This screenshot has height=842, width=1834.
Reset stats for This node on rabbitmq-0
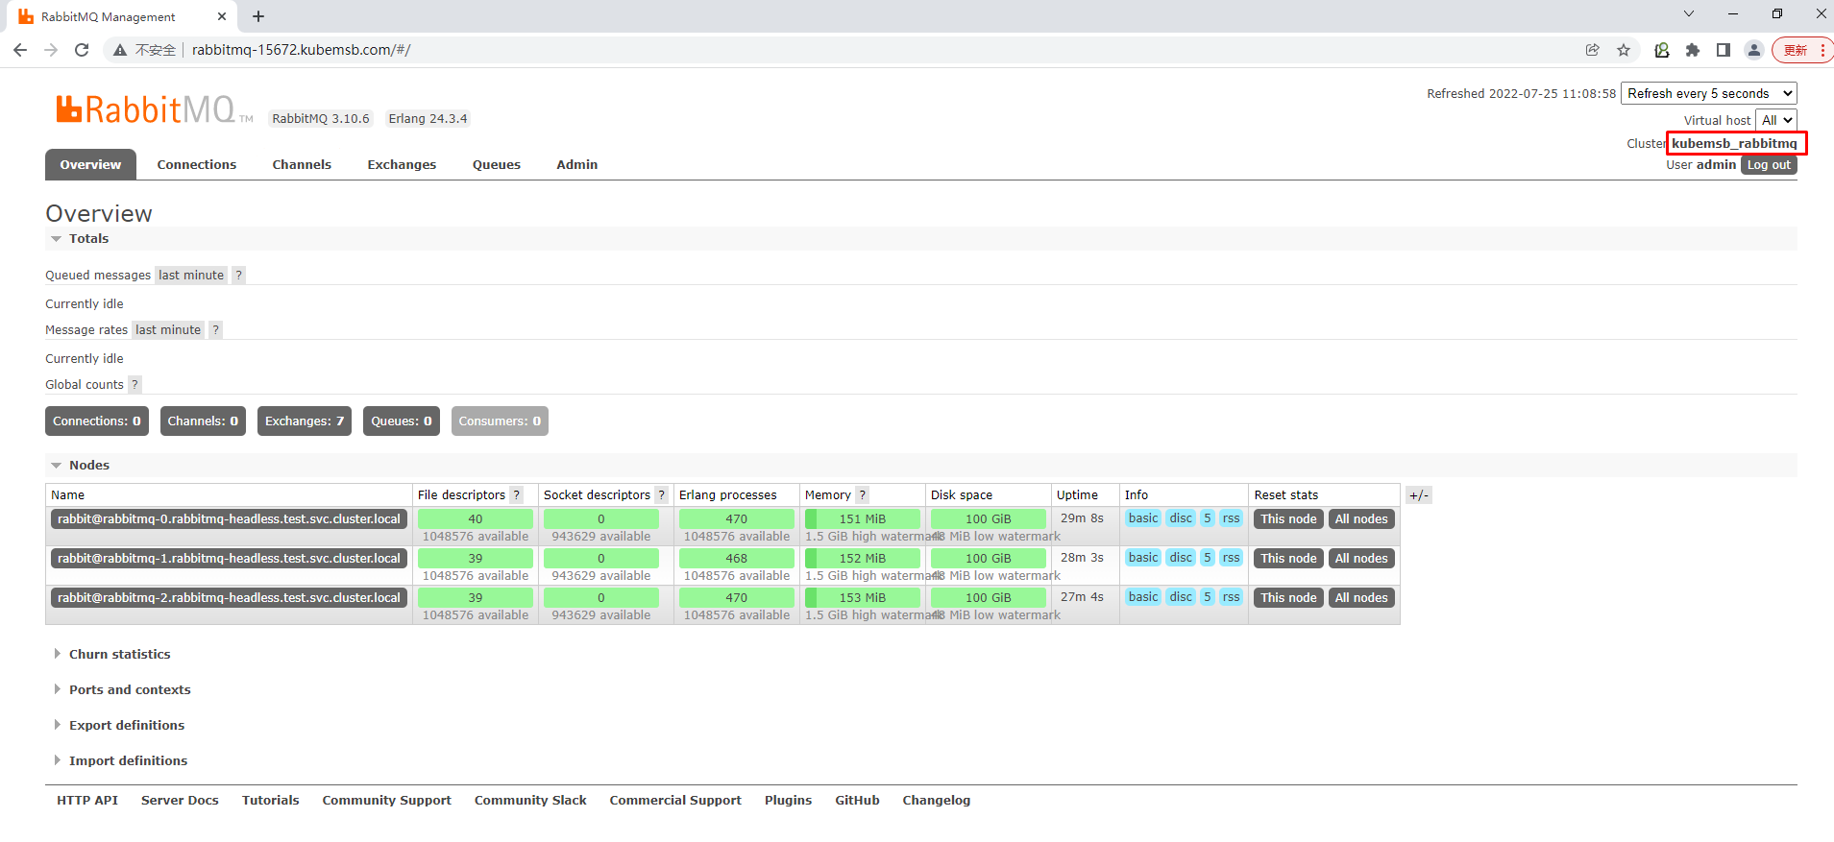(x=1288, y=519)
